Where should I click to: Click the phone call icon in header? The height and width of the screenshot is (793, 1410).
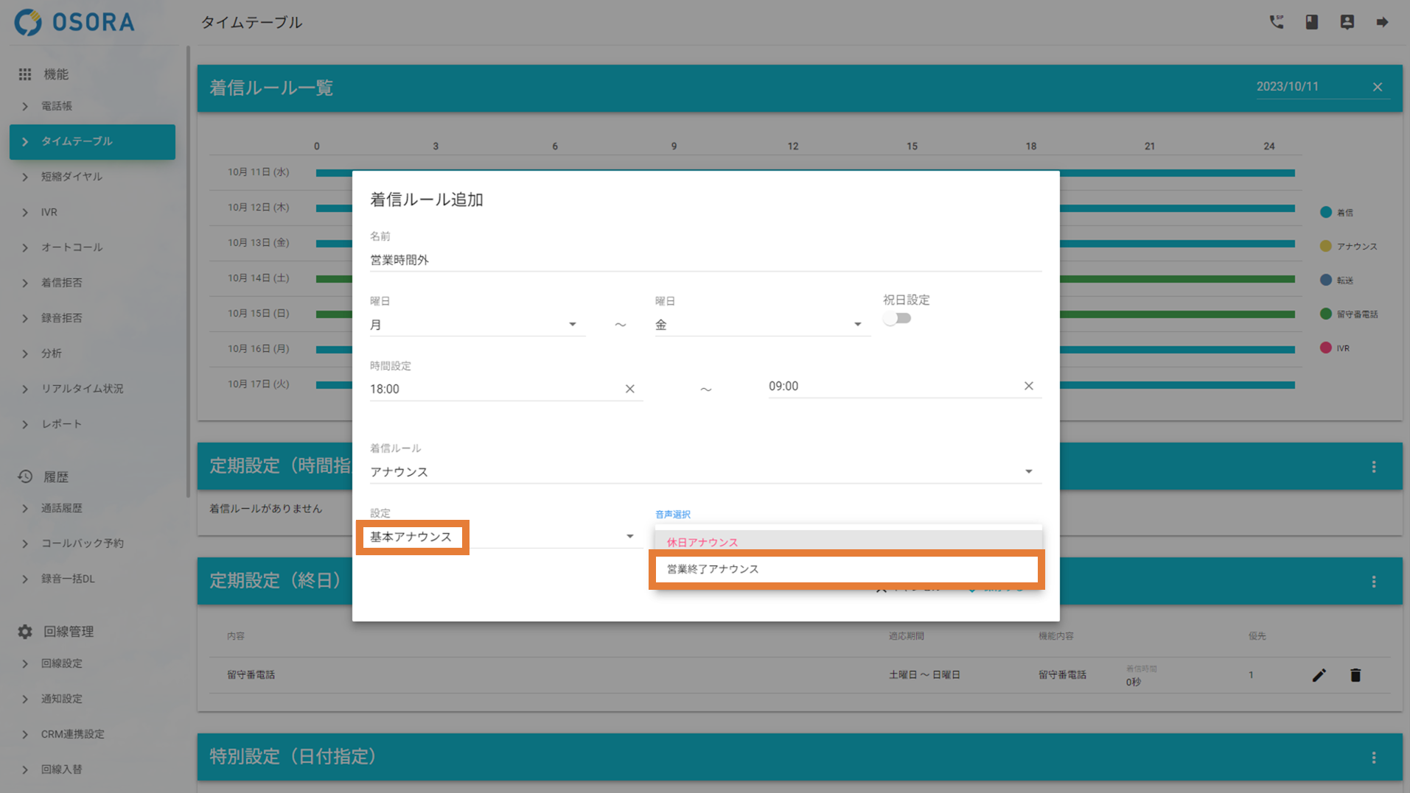tap(1277, 22)
